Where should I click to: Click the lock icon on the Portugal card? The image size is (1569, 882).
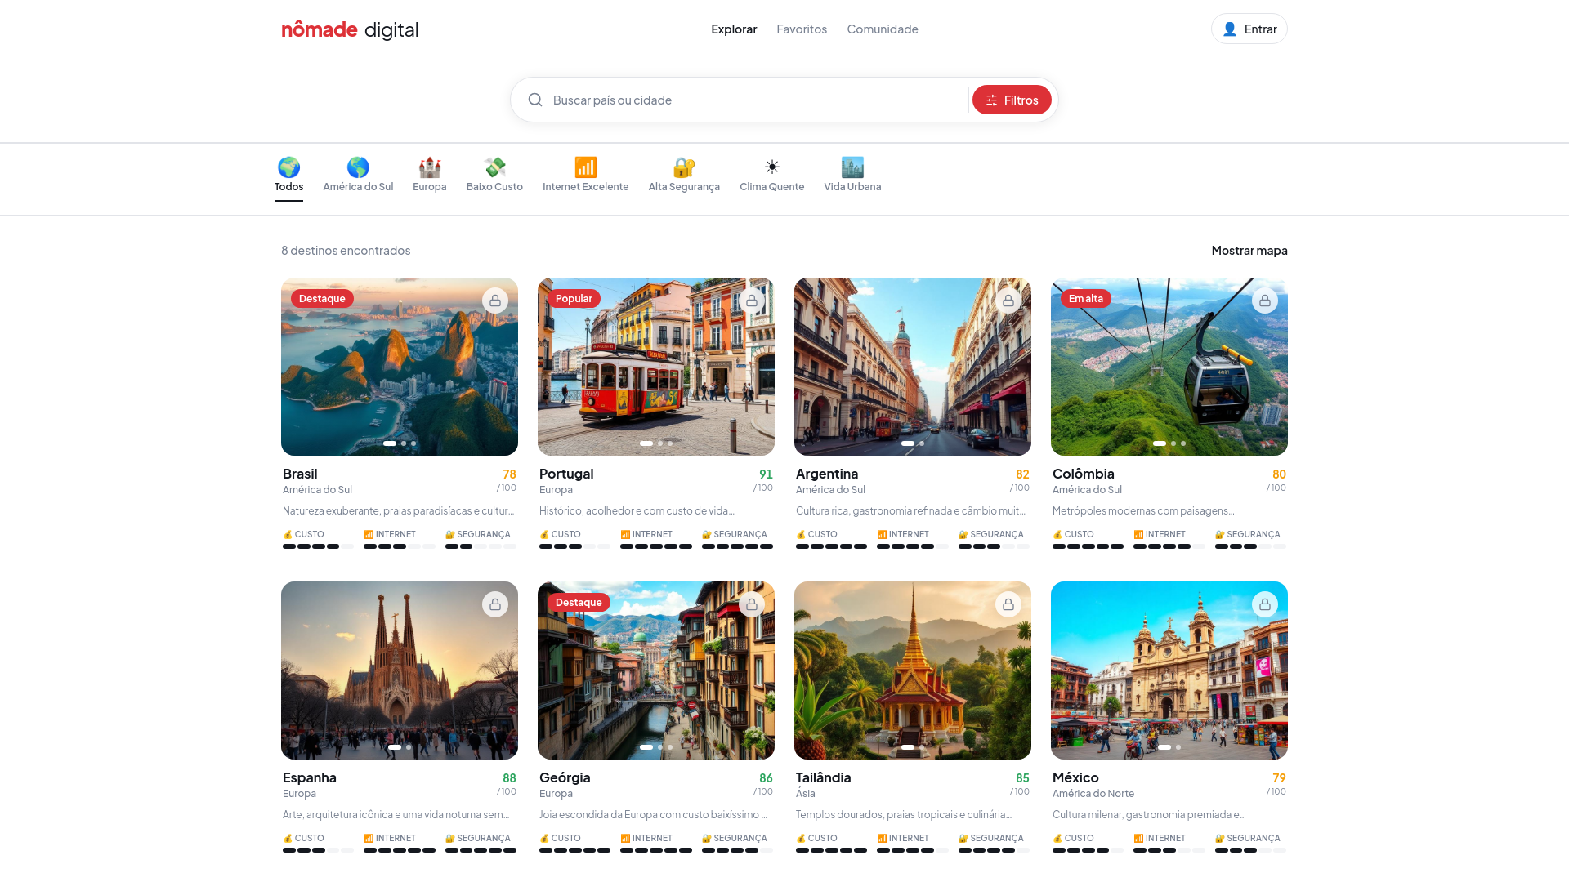click(x=752, y=301)
